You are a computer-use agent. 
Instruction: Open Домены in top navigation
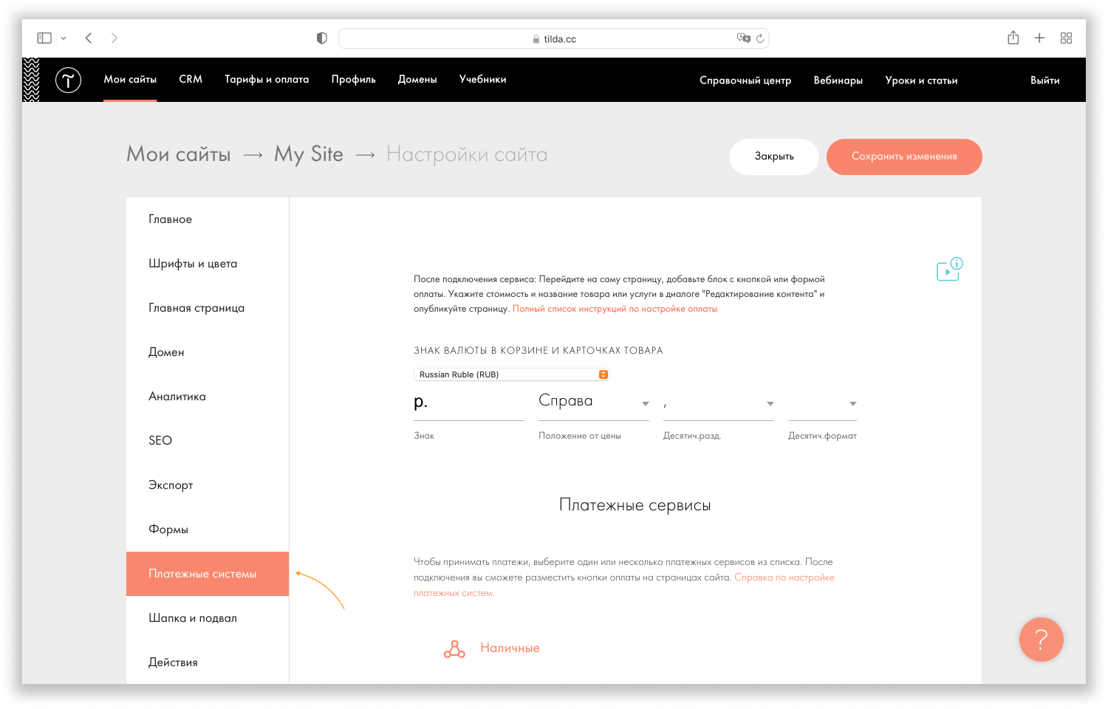pos(417,79)
